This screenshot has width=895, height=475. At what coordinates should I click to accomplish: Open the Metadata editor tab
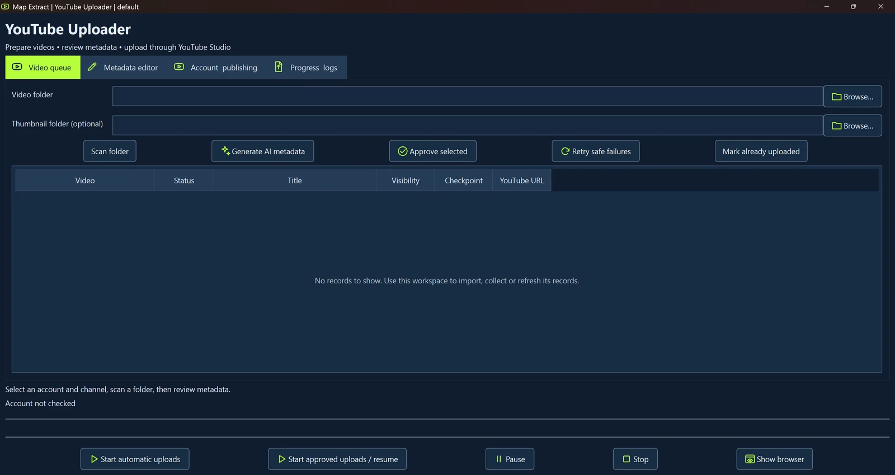[x=123, y=67]
